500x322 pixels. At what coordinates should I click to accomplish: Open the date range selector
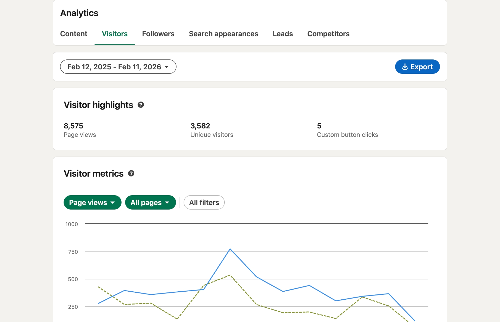pyautogui.click(x=118, y=67)
